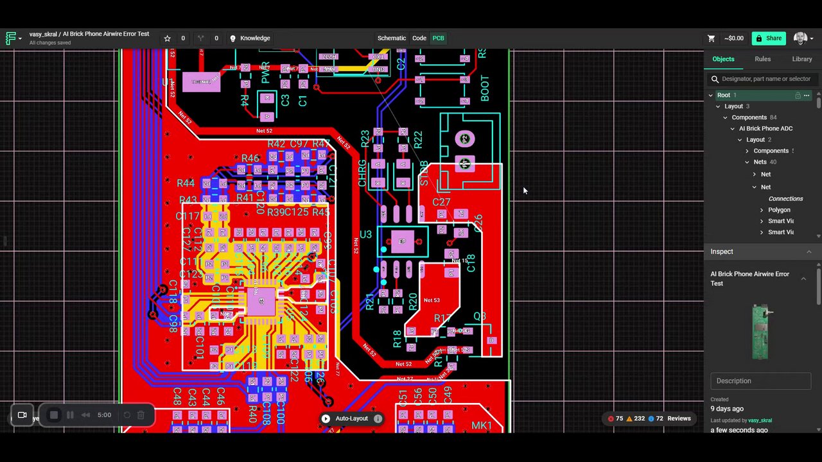Pause the screen recording

pyautogui.click(x=70, y=415)
